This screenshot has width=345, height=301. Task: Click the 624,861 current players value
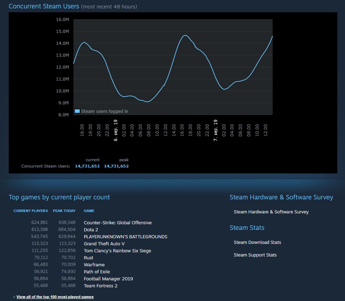[39, 223]
